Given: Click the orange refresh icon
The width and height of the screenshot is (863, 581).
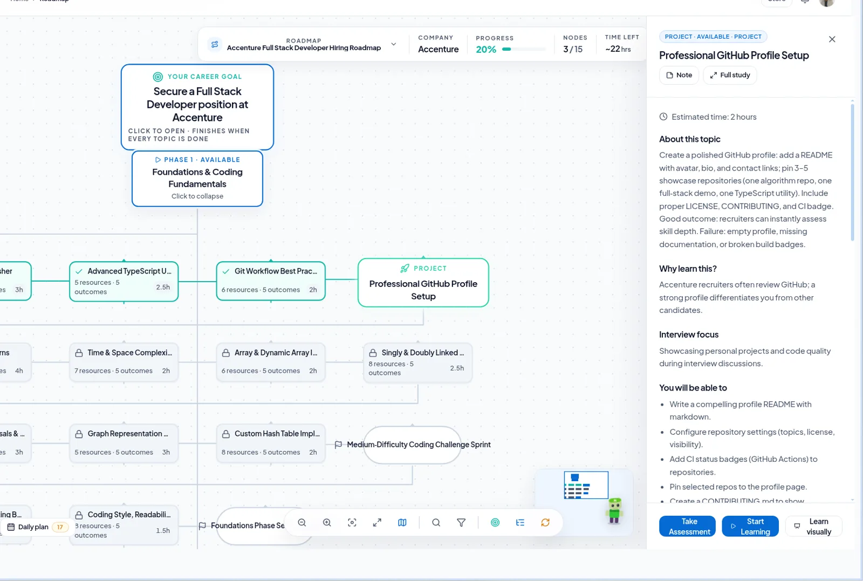Looking at the screenshot, I should tap(545, 523).
